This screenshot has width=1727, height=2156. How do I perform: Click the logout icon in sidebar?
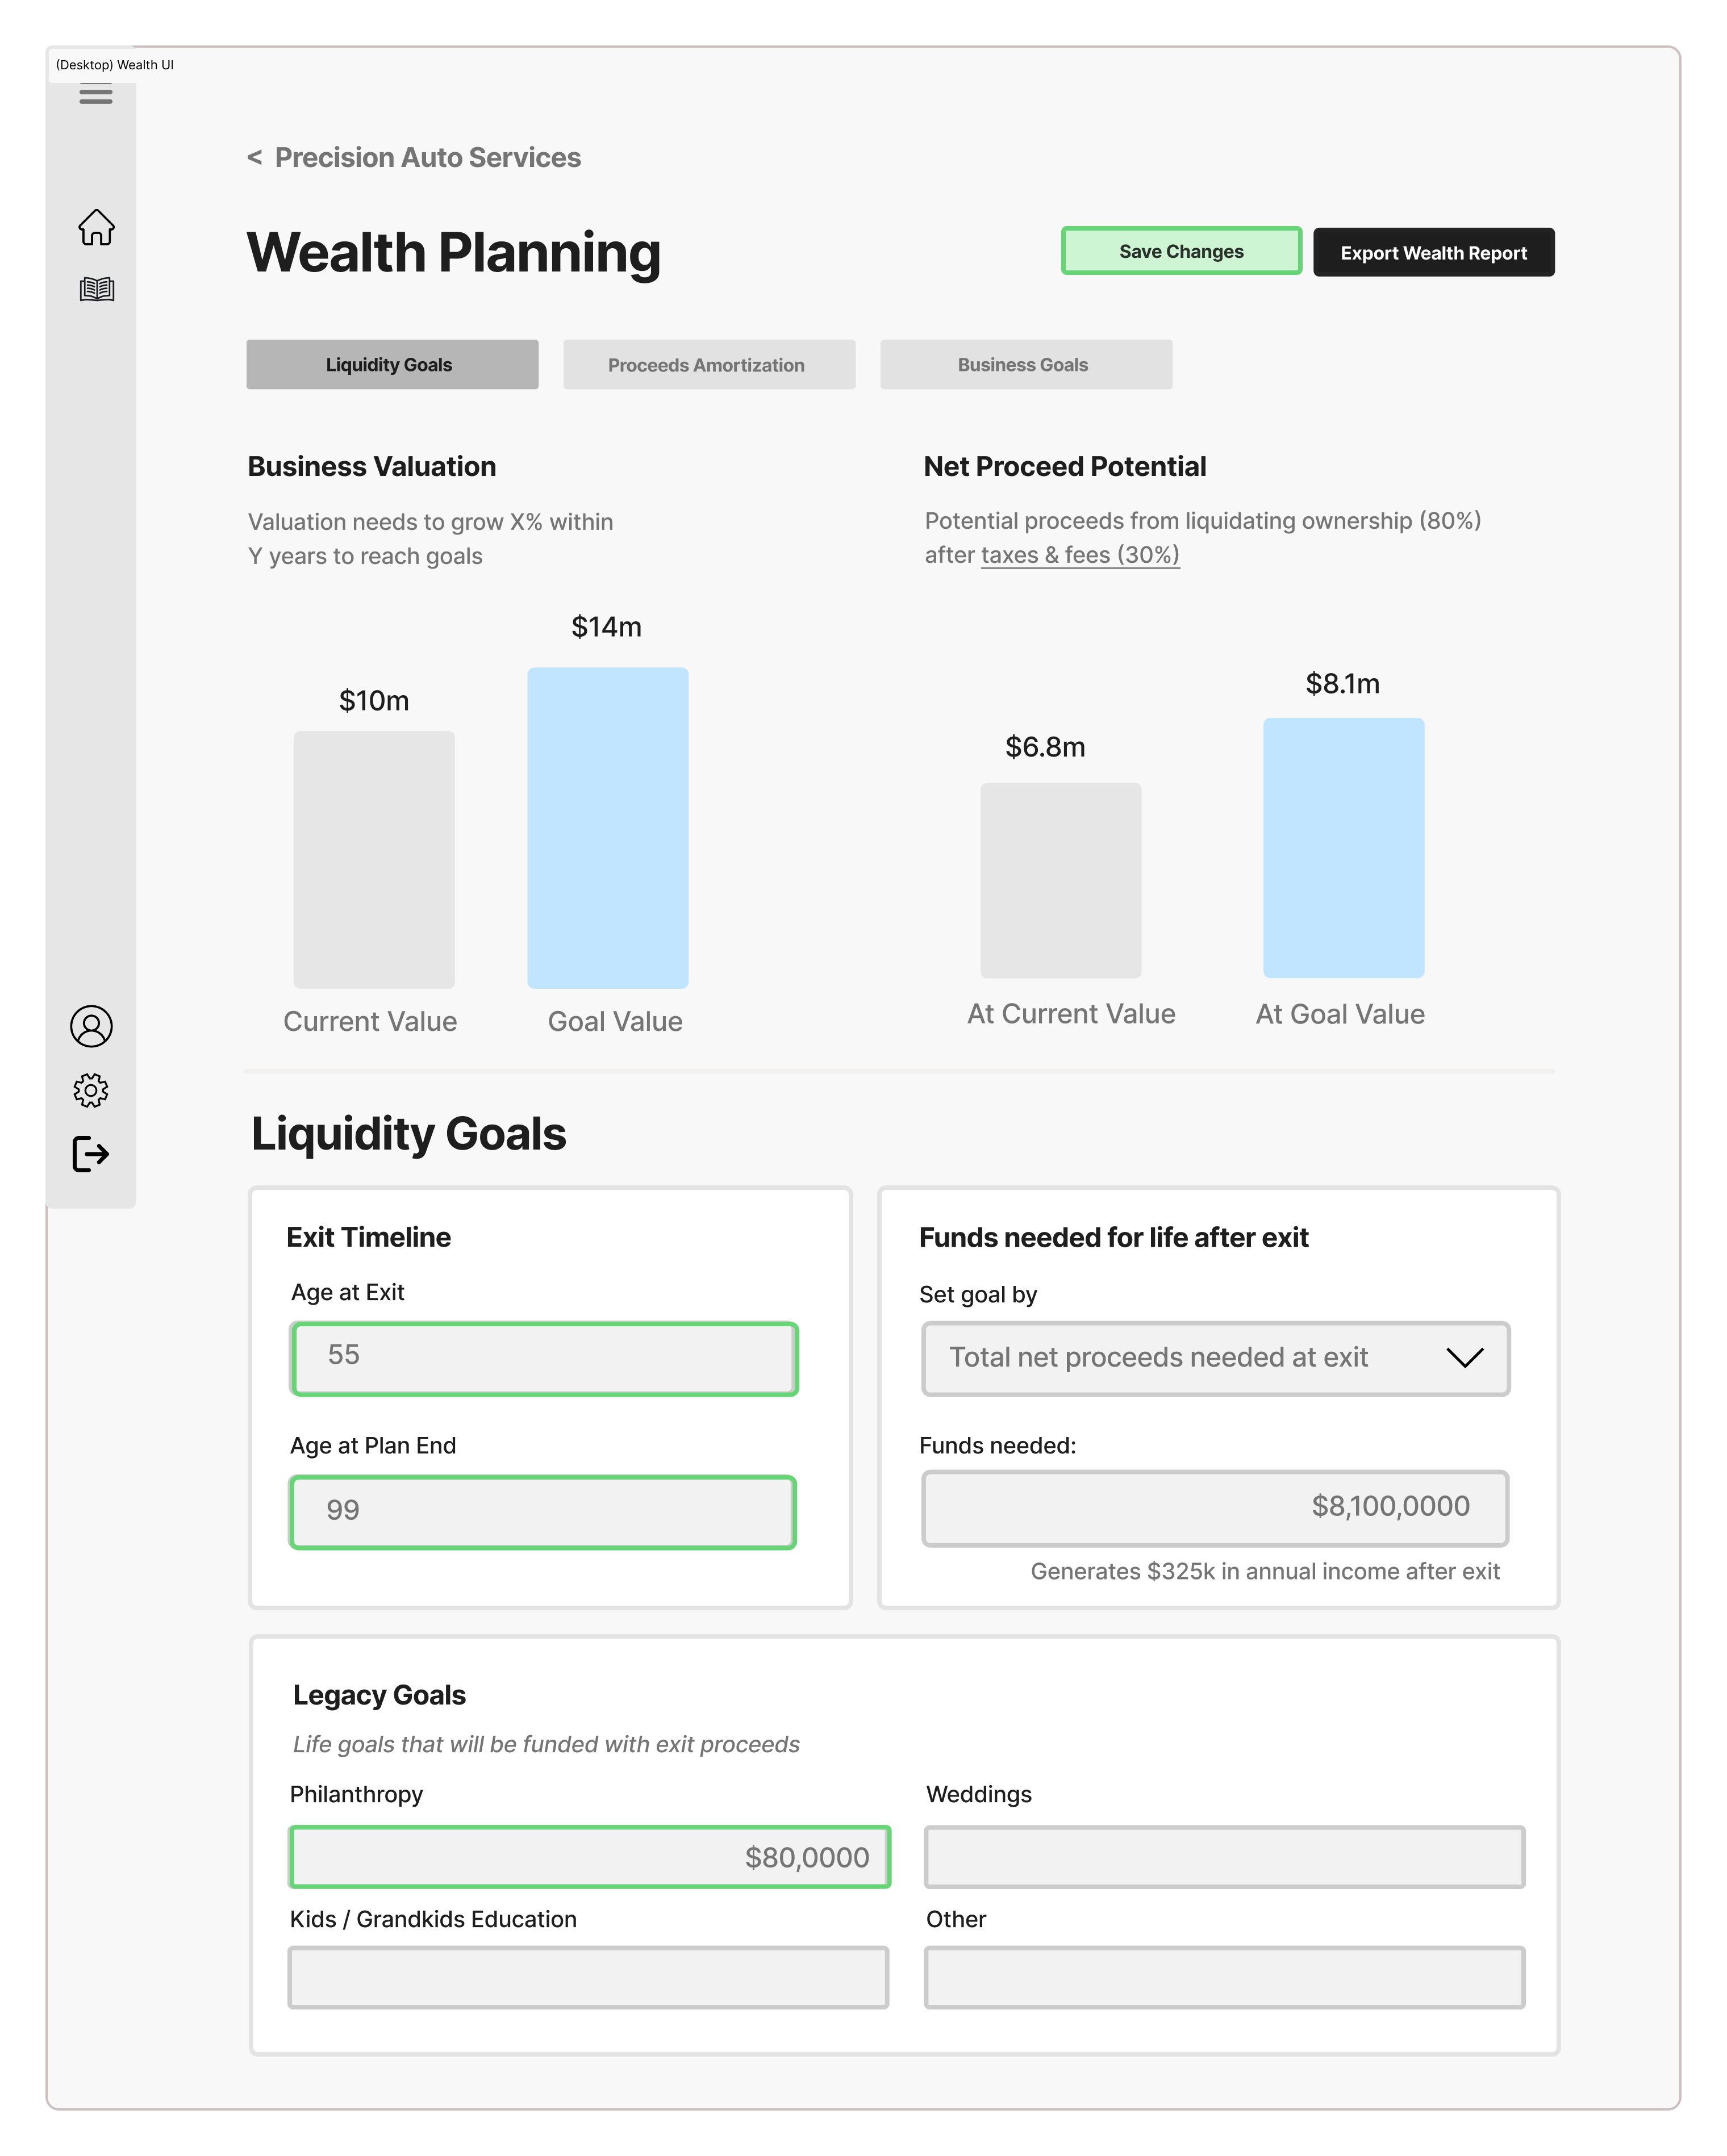(x=91, y=1154)
